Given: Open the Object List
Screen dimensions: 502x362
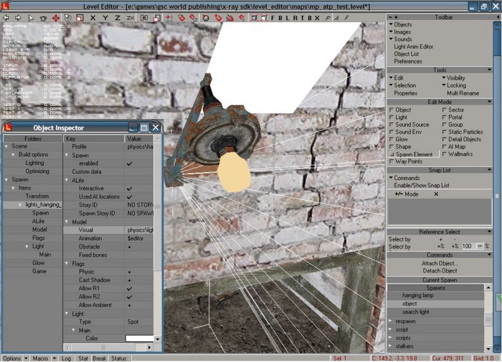Looking at the screenshot, I should click(x=406, y=54).
